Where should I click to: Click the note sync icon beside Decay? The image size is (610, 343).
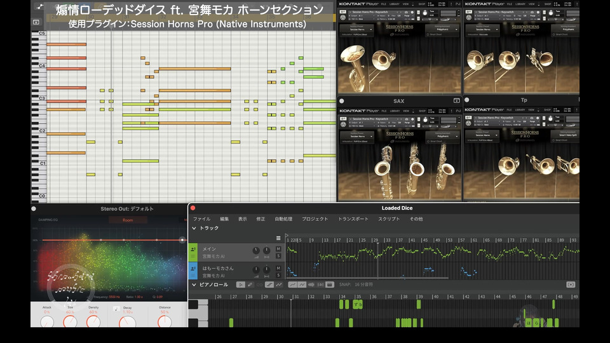click(x=116, y=309)
